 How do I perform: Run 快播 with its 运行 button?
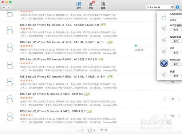(x=176, y=76)
